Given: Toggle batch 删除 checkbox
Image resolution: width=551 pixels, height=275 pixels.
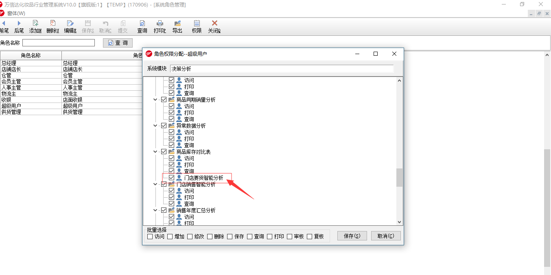Looking at the screenshot, I should 210,236.
